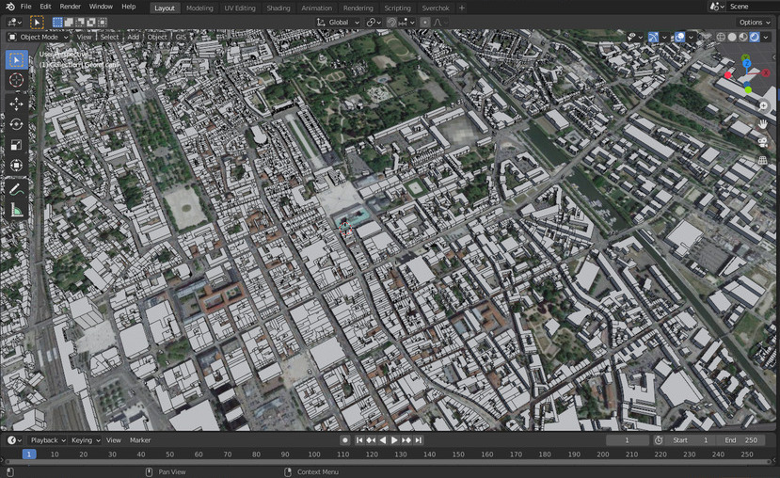Switch to the Rendering workspace tab
The height and width of the screenshot is (478, 780).
358,8
